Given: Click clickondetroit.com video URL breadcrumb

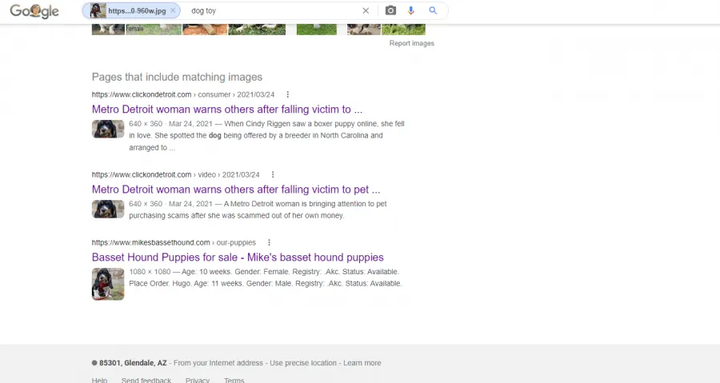Looking at the screenshot, I should [x=175, y=175].
